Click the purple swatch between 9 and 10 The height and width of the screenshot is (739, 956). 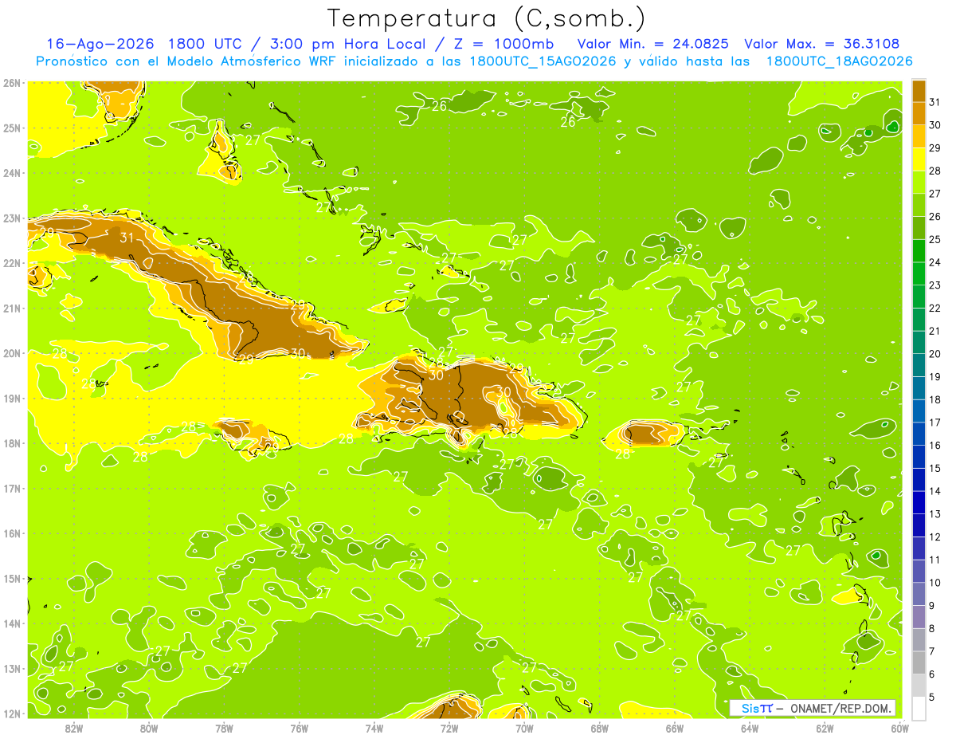[x=919, y=594]
